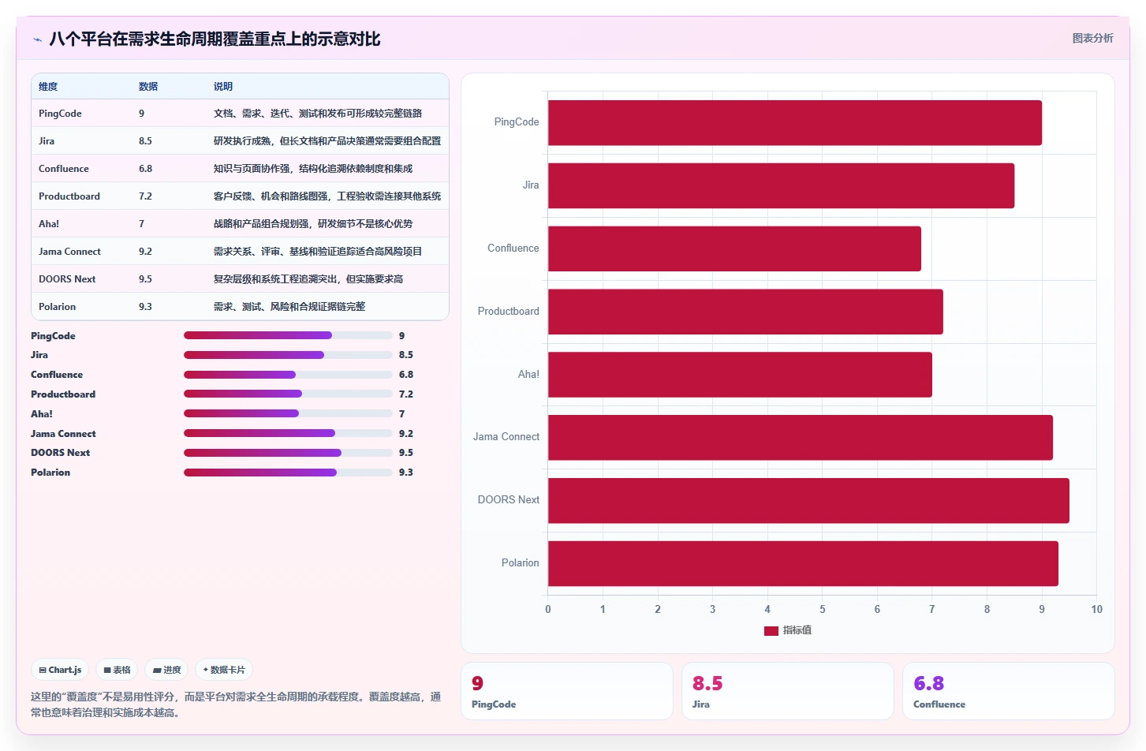Click the PingCode progress bar

click(x=288, y=335)
